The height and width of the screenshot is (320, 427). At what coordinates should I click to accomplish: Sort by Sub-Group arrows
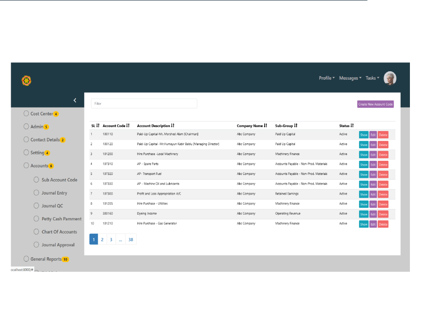pyautogui.click(x=296, y=125)
